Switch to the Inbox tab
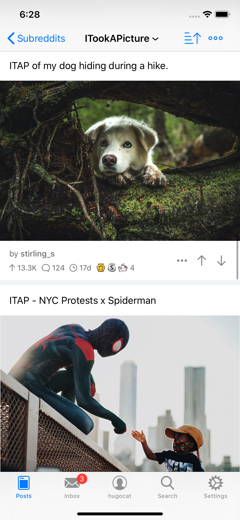 click(x=72, y=487)
